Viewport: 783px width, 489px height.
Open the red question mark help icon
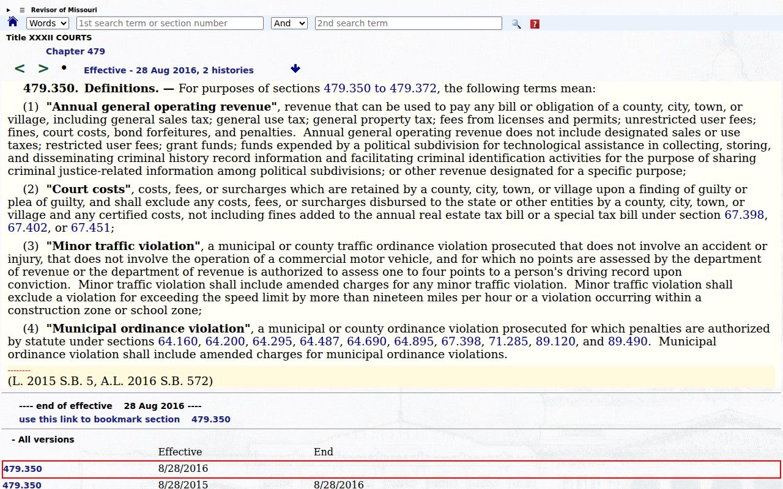click(535, 24)
